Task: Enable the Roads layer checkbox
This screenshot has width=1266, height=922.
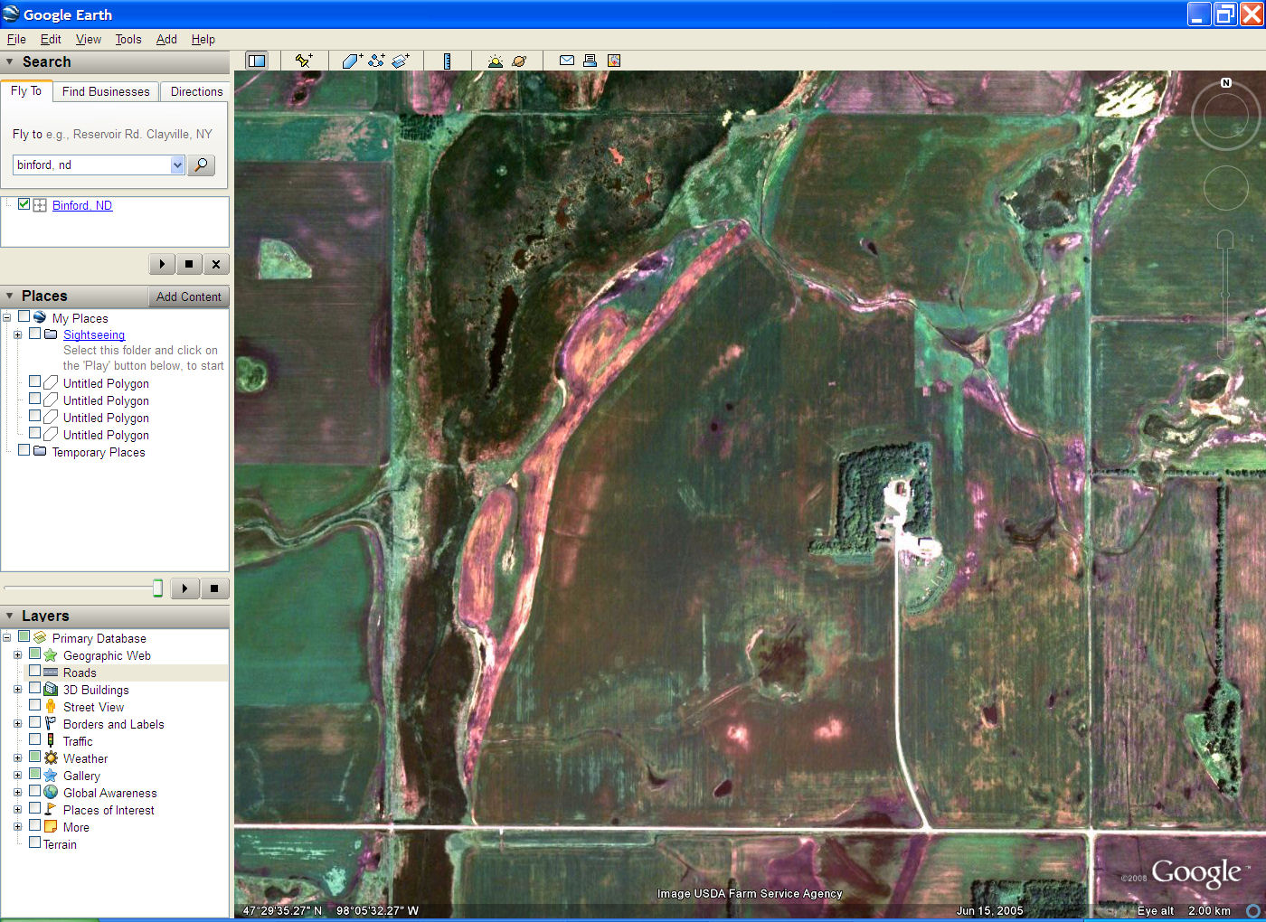Action: coord(34,672)
